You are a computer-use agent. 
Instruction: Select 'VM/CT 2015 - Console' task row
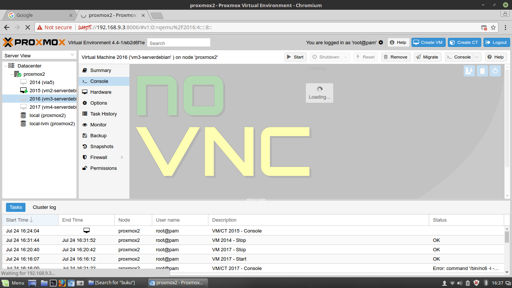[253, 231]
